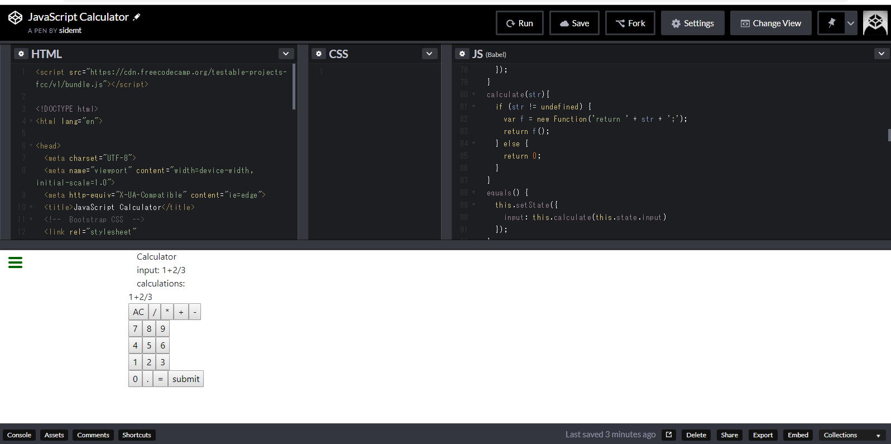Open Embed options
This screenshot has height=444, width=891.
coord(798,435)
